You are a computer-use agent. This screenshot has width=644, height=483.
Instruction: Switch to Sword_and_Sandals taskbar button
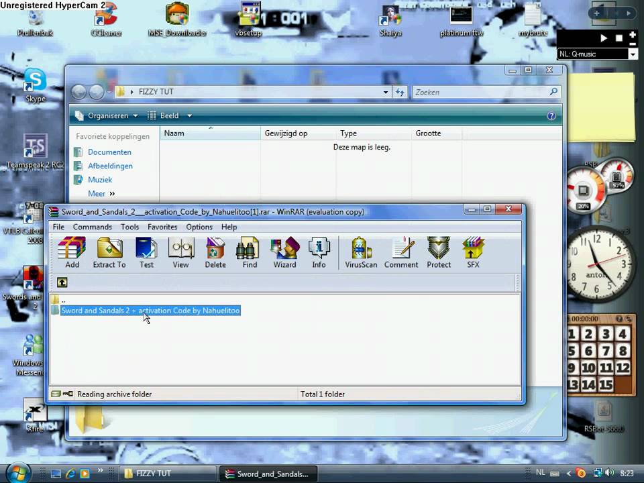coord(268,474)
